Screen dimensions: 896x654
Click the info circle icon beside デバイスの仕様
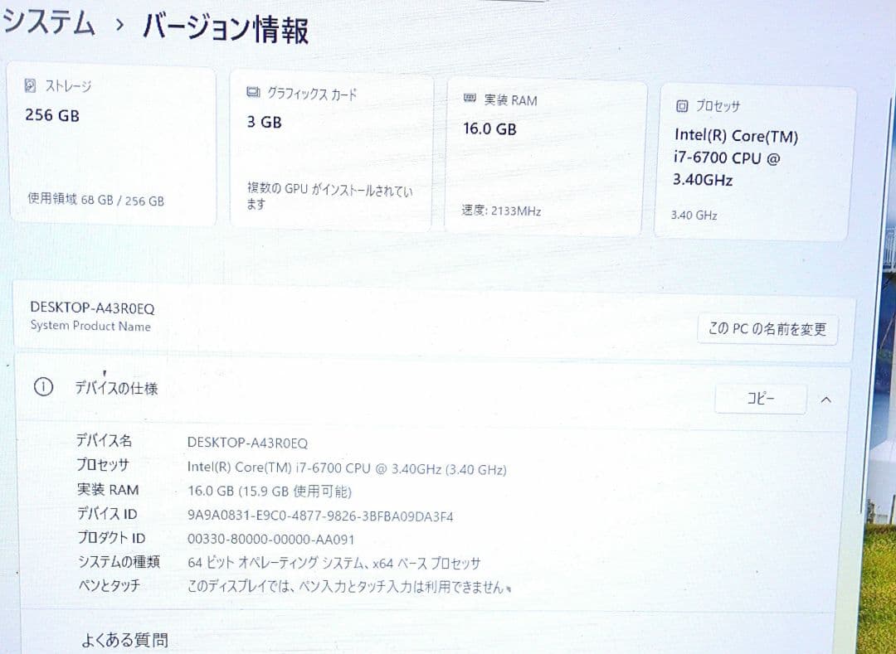[x=42, y=386]
